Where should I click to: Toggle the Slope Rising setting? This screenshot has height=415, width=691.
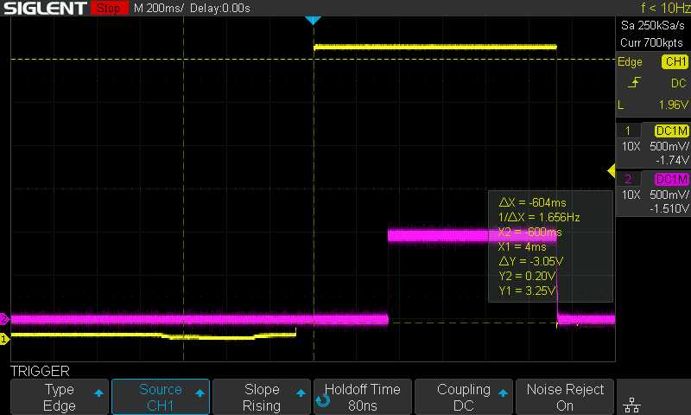(262, 397)
